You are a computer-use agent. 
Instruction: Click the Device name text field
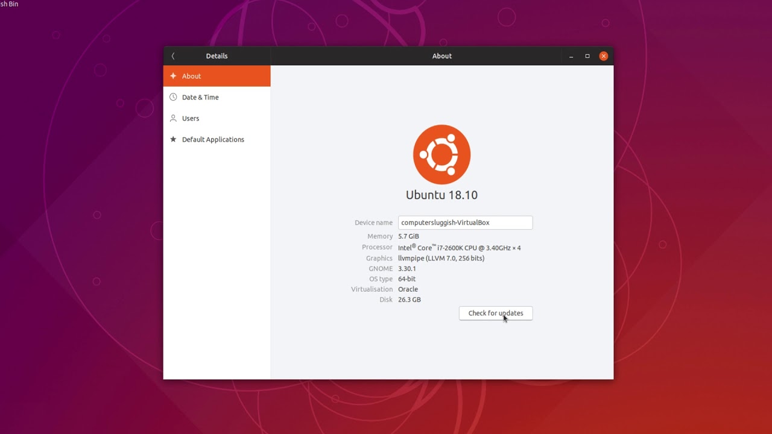[x=465, y=222]
